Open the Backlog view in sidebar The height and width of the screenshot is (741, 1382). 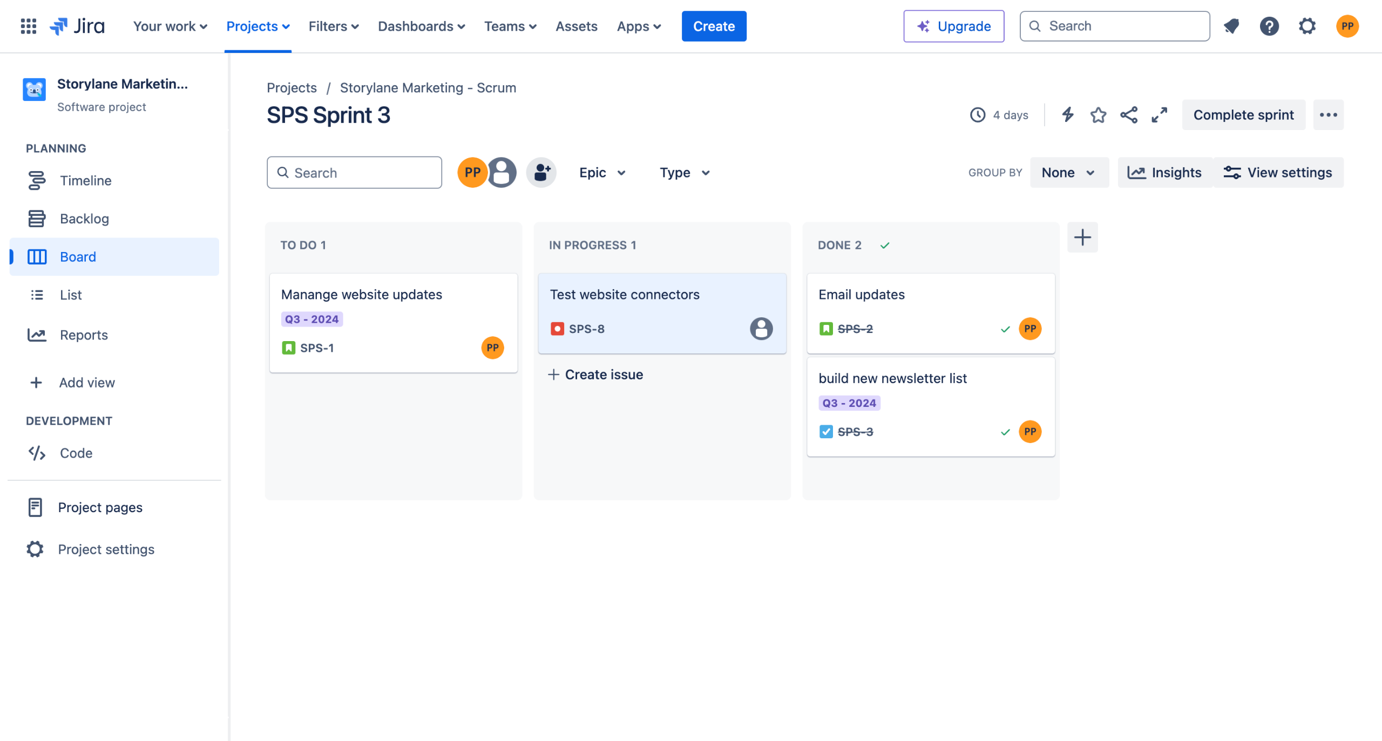84,219
